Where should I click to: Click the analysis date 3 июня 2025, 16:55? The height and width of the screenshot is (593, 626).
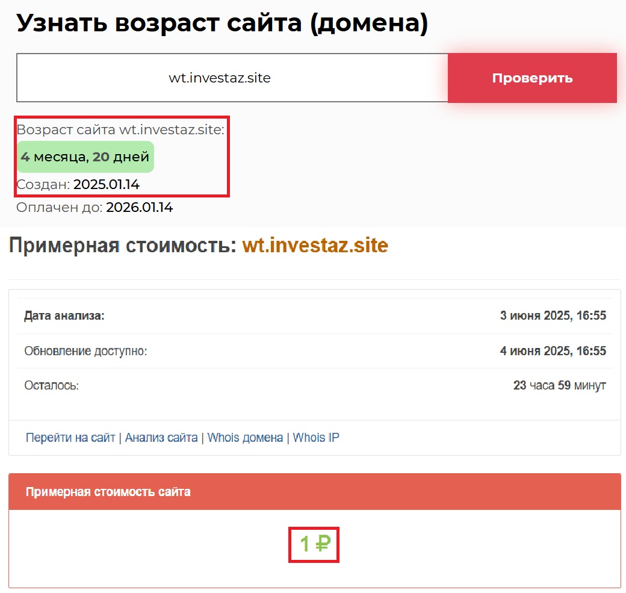tap(553, 316)
